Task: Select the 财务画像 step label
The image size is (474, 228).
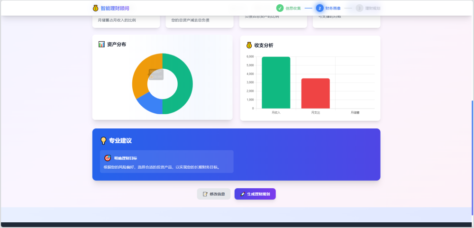Action: 333,9
